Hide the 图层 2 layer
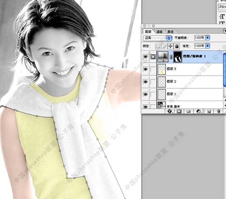Viewport: 226px width, 199px height. pos(146,82)
